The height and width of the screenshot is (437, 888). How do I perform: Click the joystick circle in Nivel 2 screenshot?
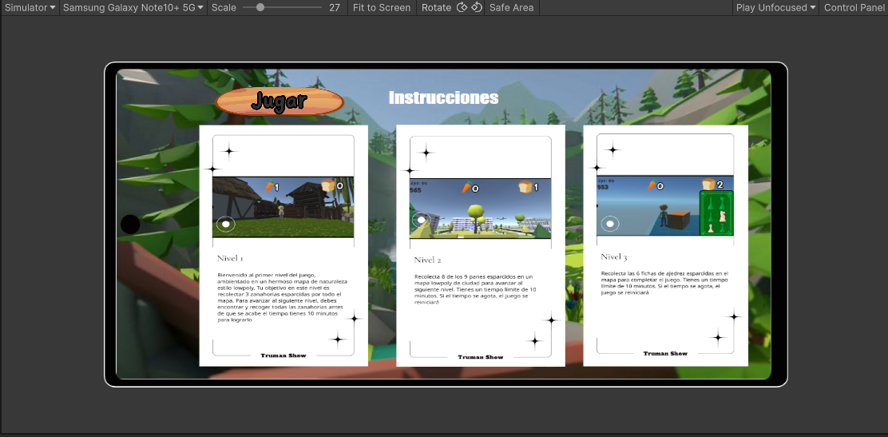click(x=422, y=220)
